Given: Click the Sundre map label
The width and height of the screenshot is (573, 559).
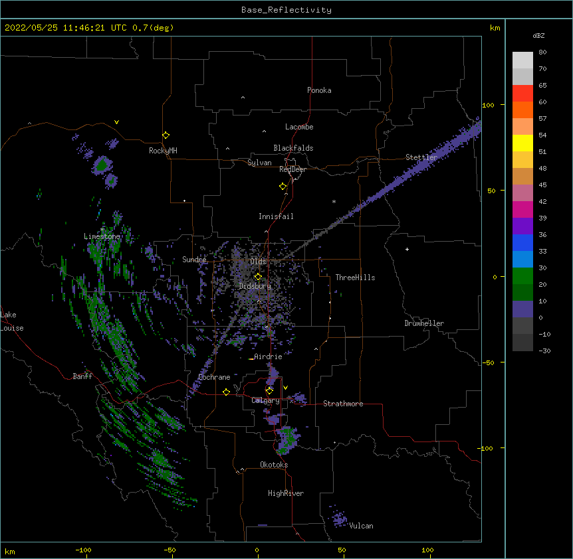Looking at the screenshot, I should 194,260.
